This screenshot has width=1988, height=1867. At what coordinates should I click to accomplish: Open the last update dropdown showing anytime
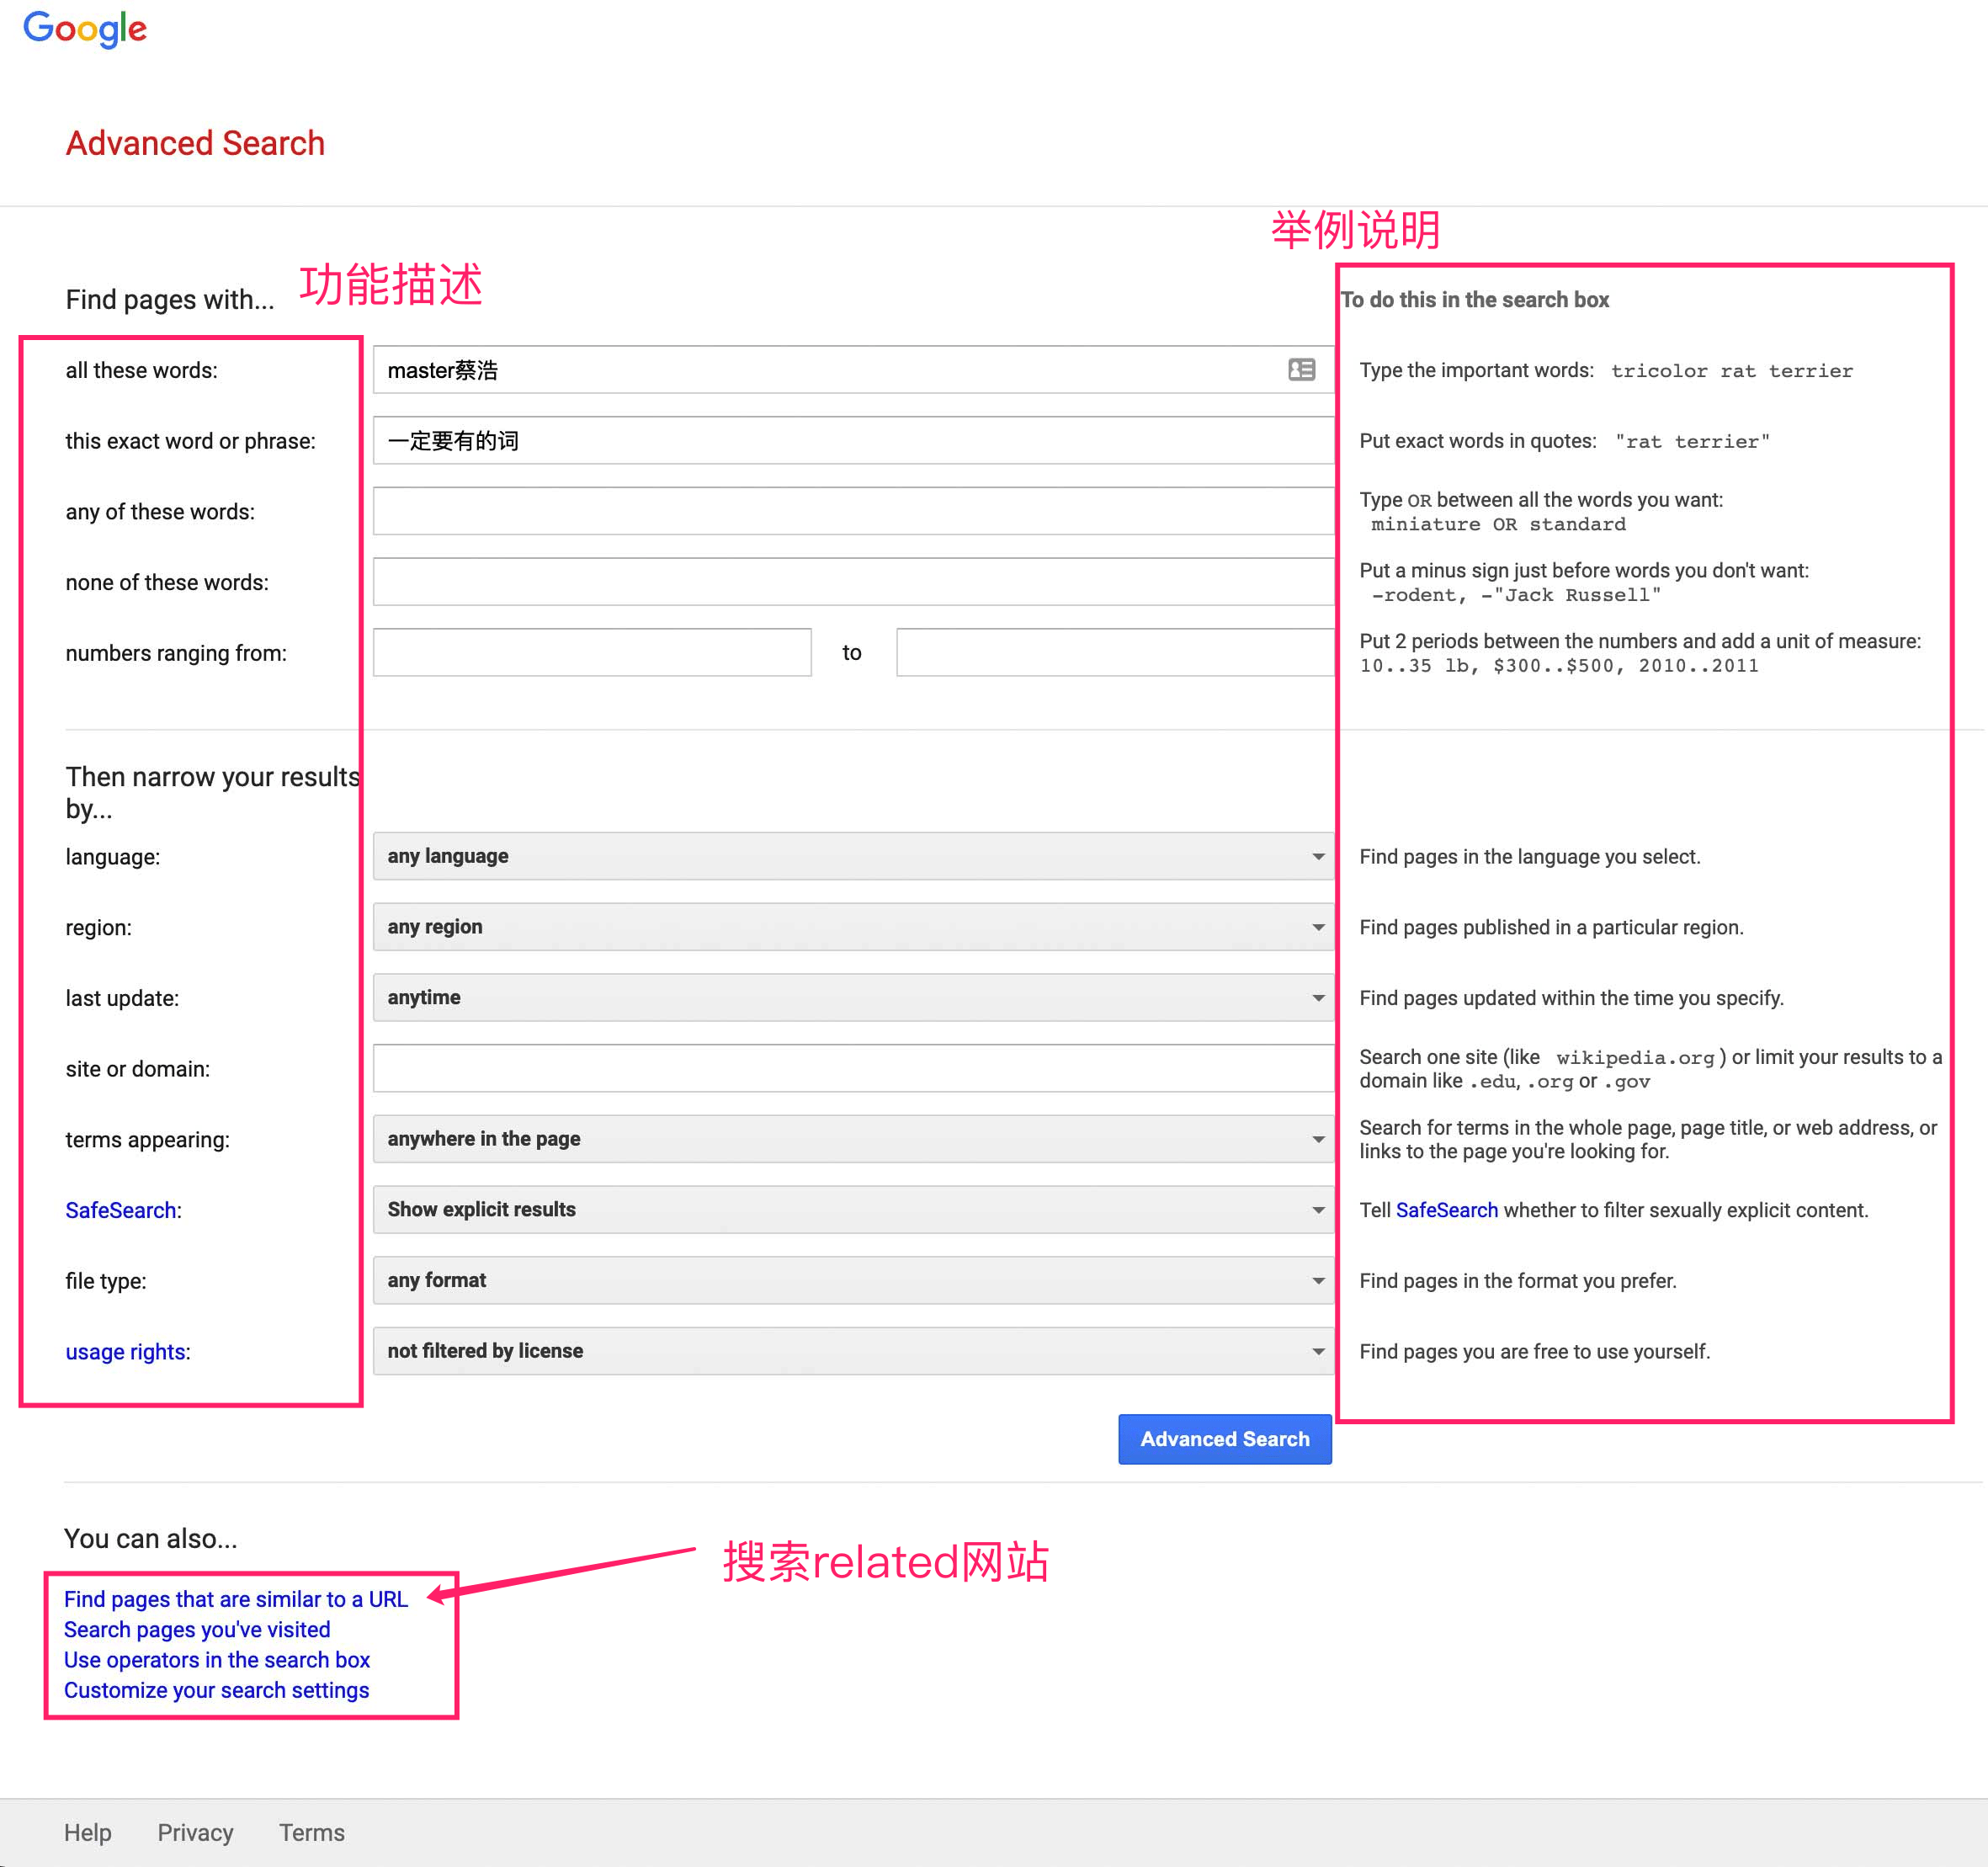853,997
